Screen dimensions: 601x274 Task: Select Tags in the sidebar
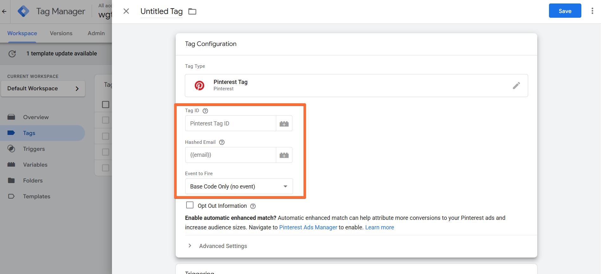(43, 133)
